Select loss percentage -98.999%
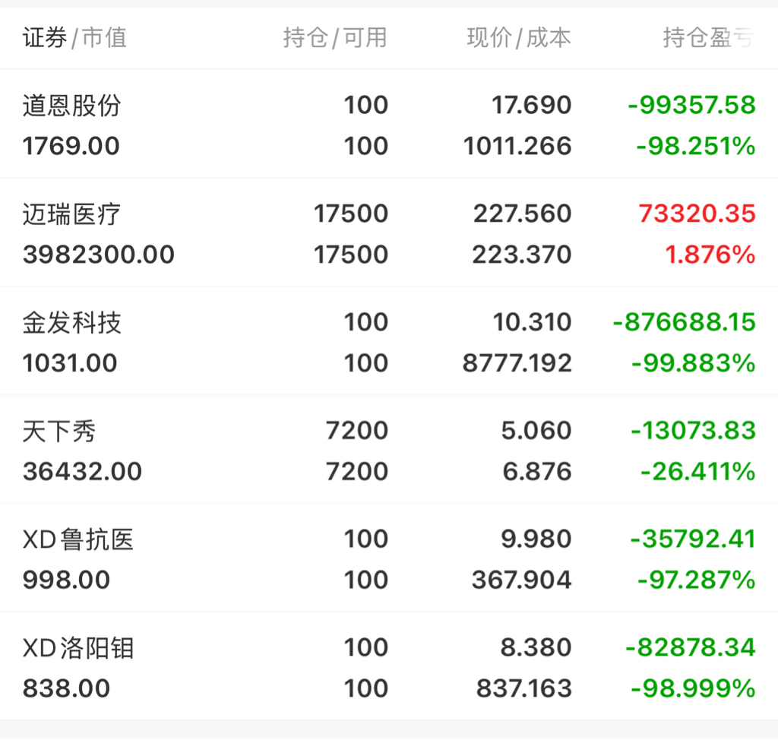Screen dimensions: 778x740 point(693,689)
